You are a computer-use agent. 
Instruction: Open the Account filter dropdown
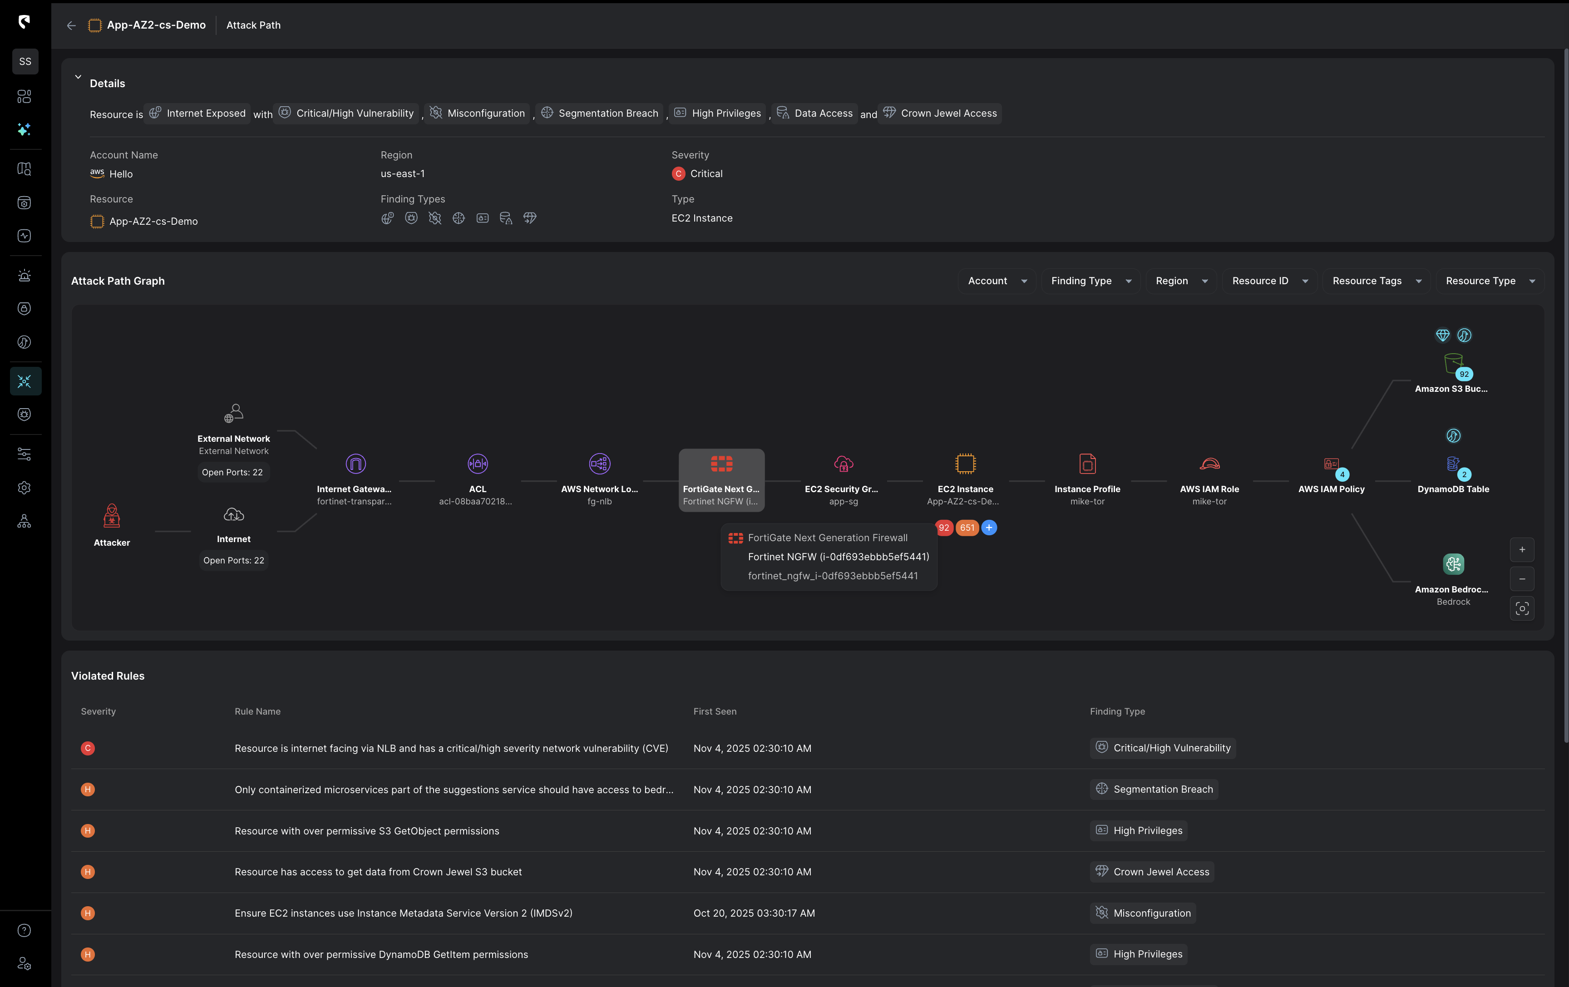tap(996, 281)
